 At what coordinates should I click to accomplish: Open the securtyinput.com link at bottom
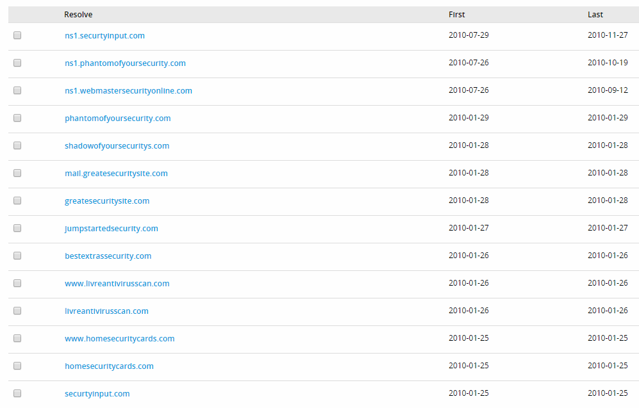pyautogui.click(x=97, y=394)
